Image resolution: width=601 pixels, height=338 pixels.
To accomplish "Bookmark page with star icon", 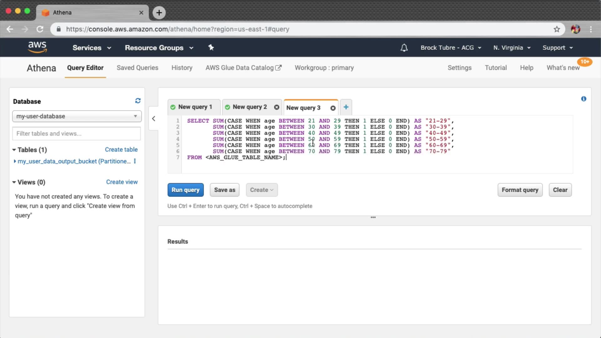I will pyautogui.click(x=557, y=29).
